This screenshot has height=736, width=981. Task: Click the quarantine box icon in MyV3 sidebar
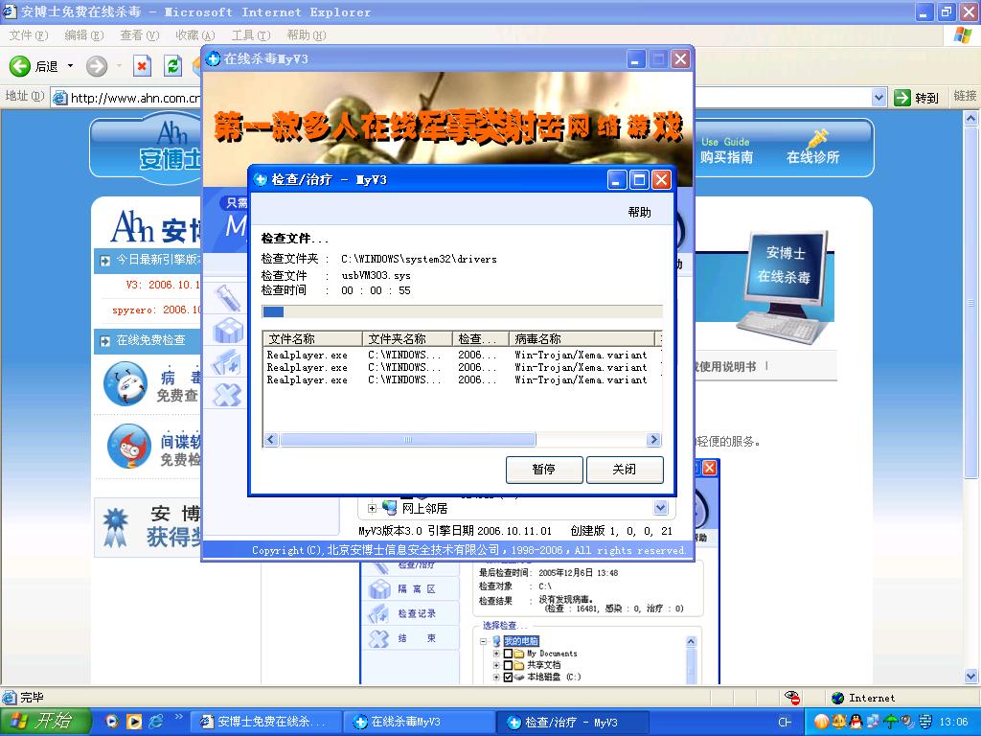[228, 331]
